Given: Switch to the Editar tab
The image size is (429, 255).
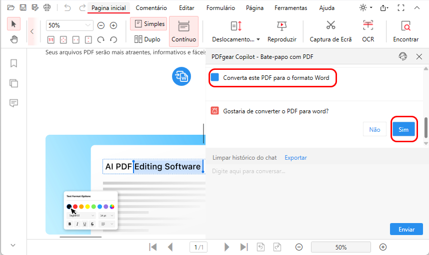Looking at the screenshot, I should [x=186, y=8].
